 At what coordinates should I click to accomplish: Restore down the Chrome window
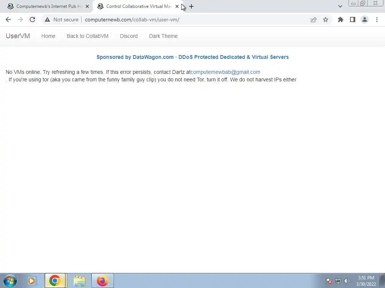click(363, 3)
